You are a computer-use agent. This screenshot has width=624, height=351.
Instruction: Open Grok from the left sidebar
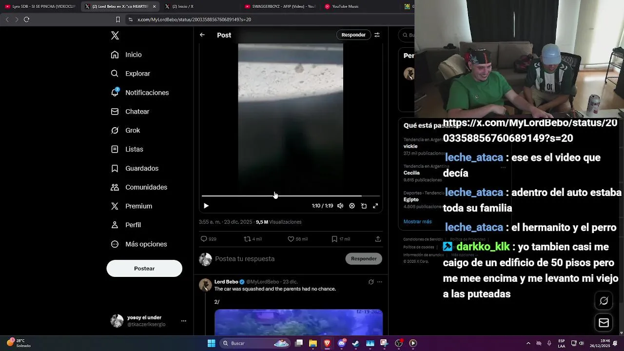click(x=125, y=130)
